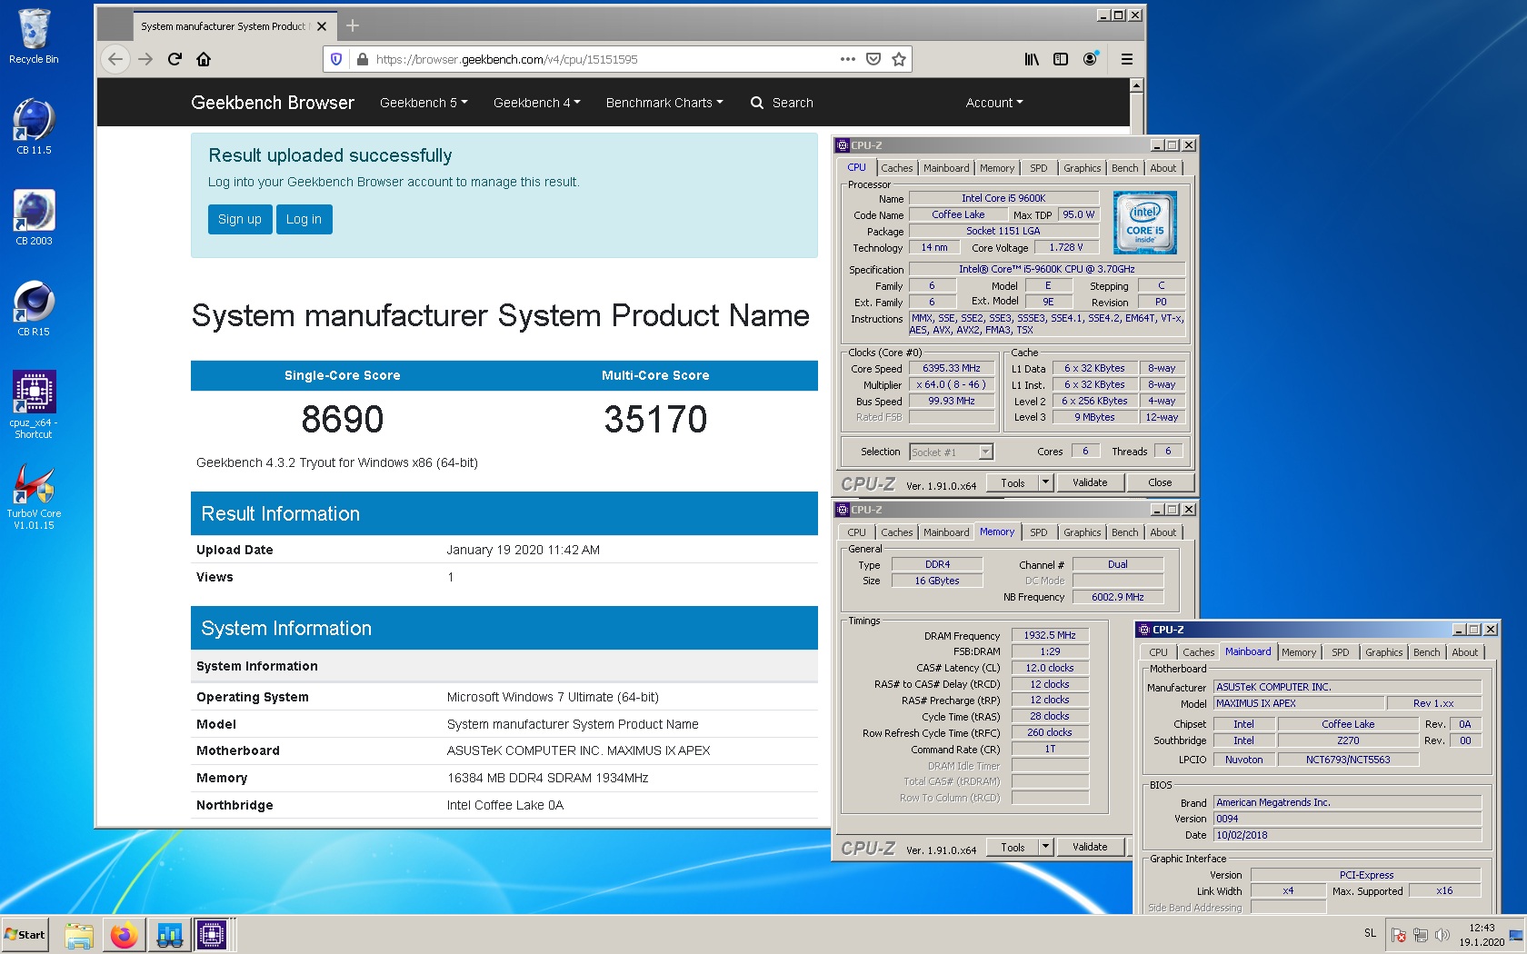
Task: Open the cpuz_x64 Shortcut desktop icon
Action: tap(34, 404)
